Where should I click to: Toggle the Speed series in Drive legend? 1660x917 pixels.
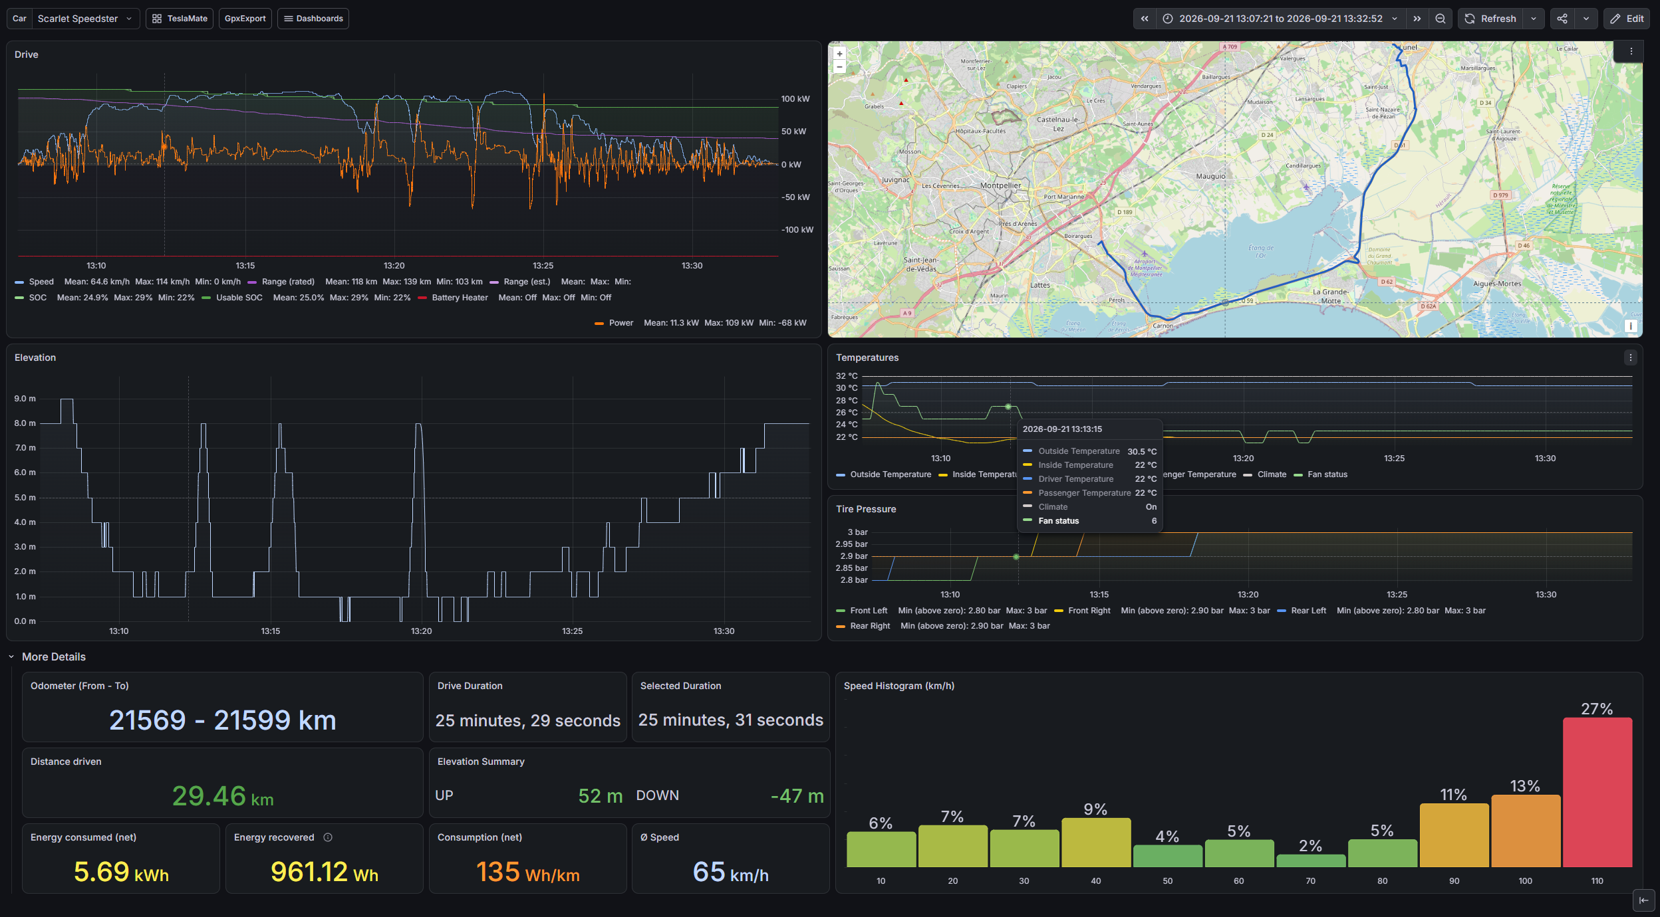(41, 282)
